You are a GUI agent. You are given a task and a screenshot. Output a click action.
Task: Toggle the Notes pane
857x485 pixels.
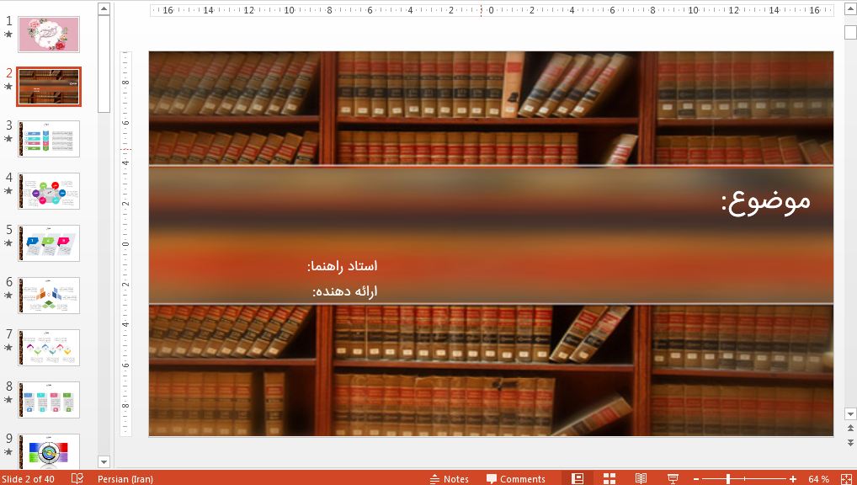[450, 478]
